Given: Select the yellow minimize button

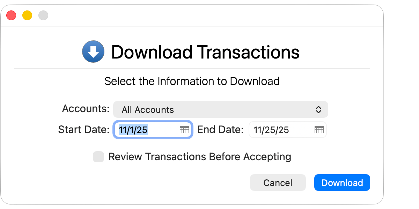Looking at the screenshot, I should point(27,15).
